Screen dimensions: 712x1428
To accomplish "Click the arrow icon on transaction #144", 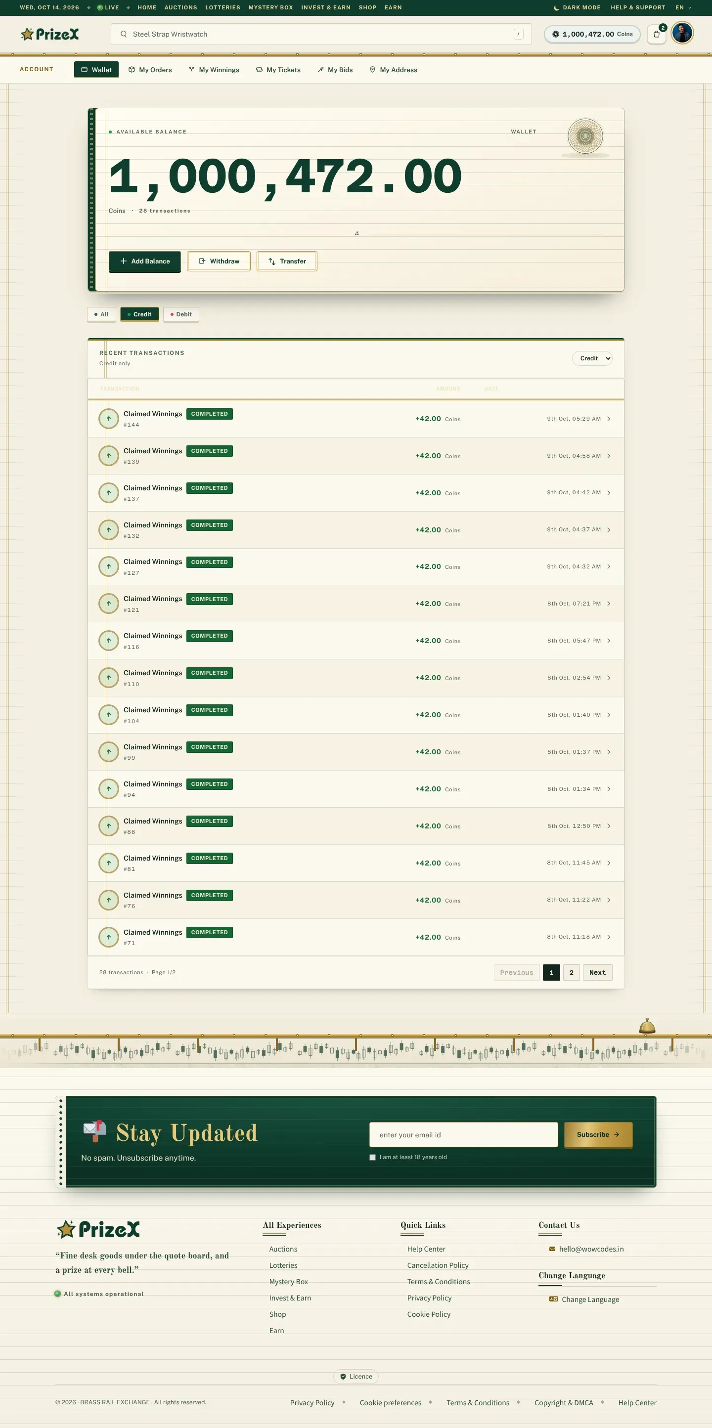I will (x=109, y=419).
